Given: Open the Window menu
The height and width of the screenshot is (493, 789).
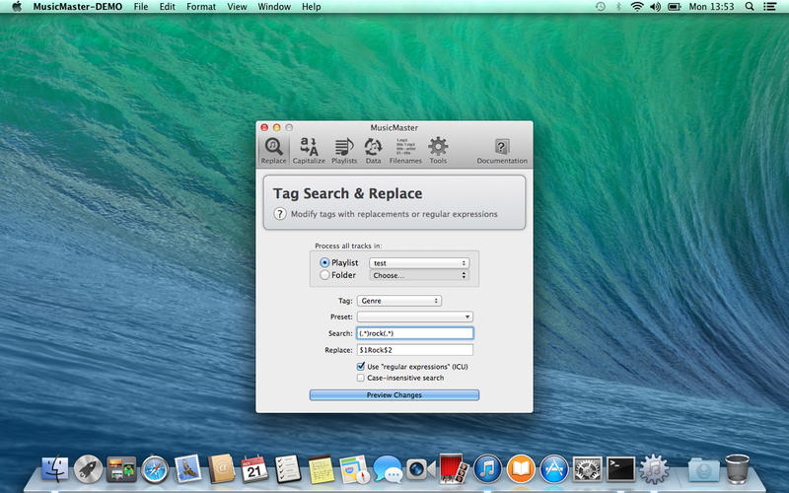Looking at the screenshot, I should tap(274, 7).
